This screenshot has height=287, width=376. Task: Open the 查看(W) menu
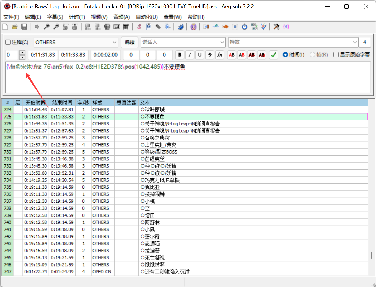[x=173, y=17]
